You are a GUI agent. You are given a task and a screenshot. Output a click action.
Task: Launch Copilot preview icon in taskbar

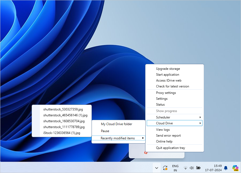(235, 168)
